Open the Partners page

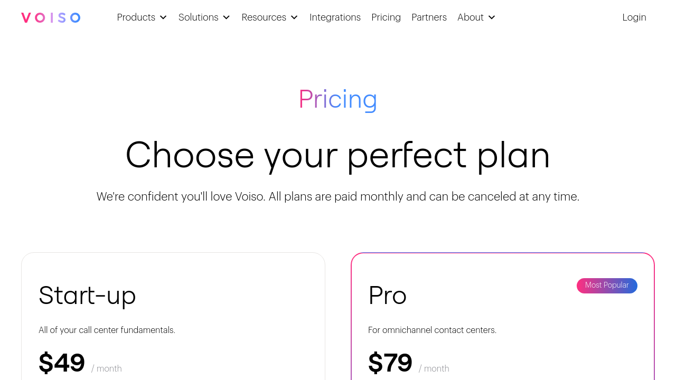(x=429, y=17)
